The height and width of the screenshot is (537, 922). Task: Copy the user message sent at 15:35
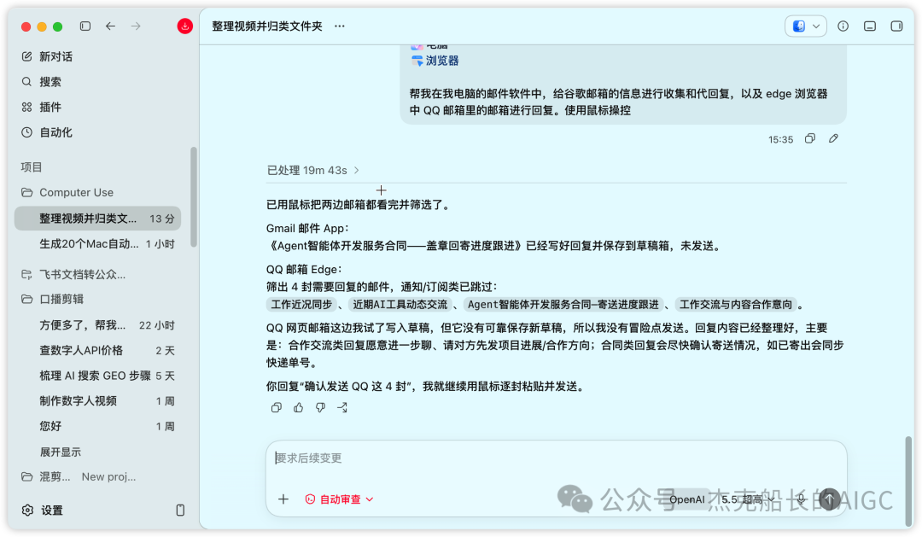[809, 138]
